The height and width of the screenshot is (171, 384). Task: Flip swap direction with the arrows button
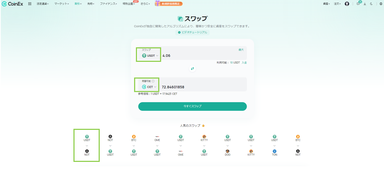click(x=193, y=69)
